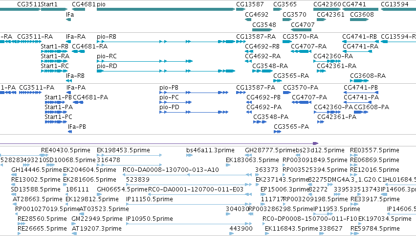Select the CG4692 gene label

click(x=257, y=14)
